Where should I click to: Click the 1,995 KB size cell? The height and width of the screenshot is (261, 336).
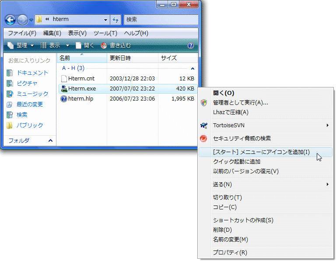point(183,99)
